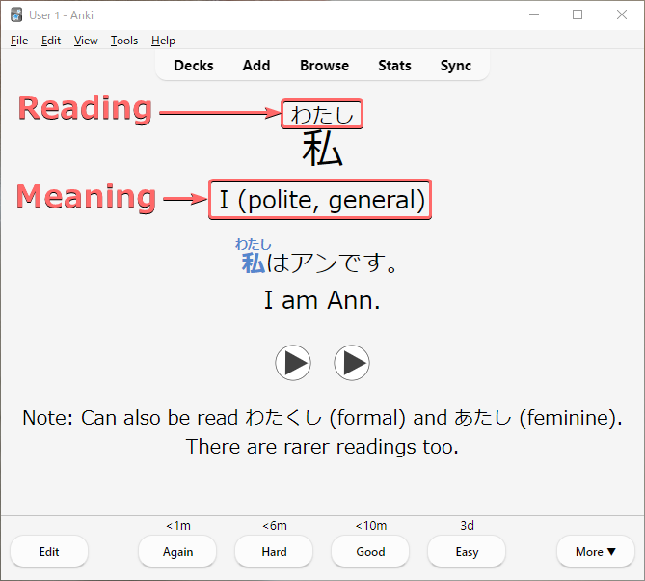Rate the card Again
Screen dimensions: 645x581
click(x=177, y=551)
